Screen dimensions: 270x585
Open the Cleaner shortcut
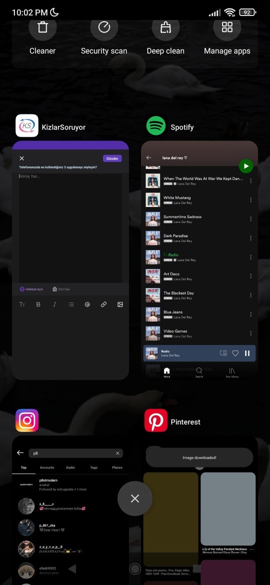point(42,36)
